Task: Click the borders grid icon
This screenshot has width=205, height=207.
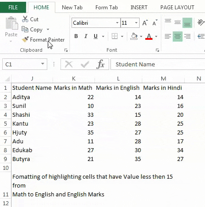Action: (115, 36)
